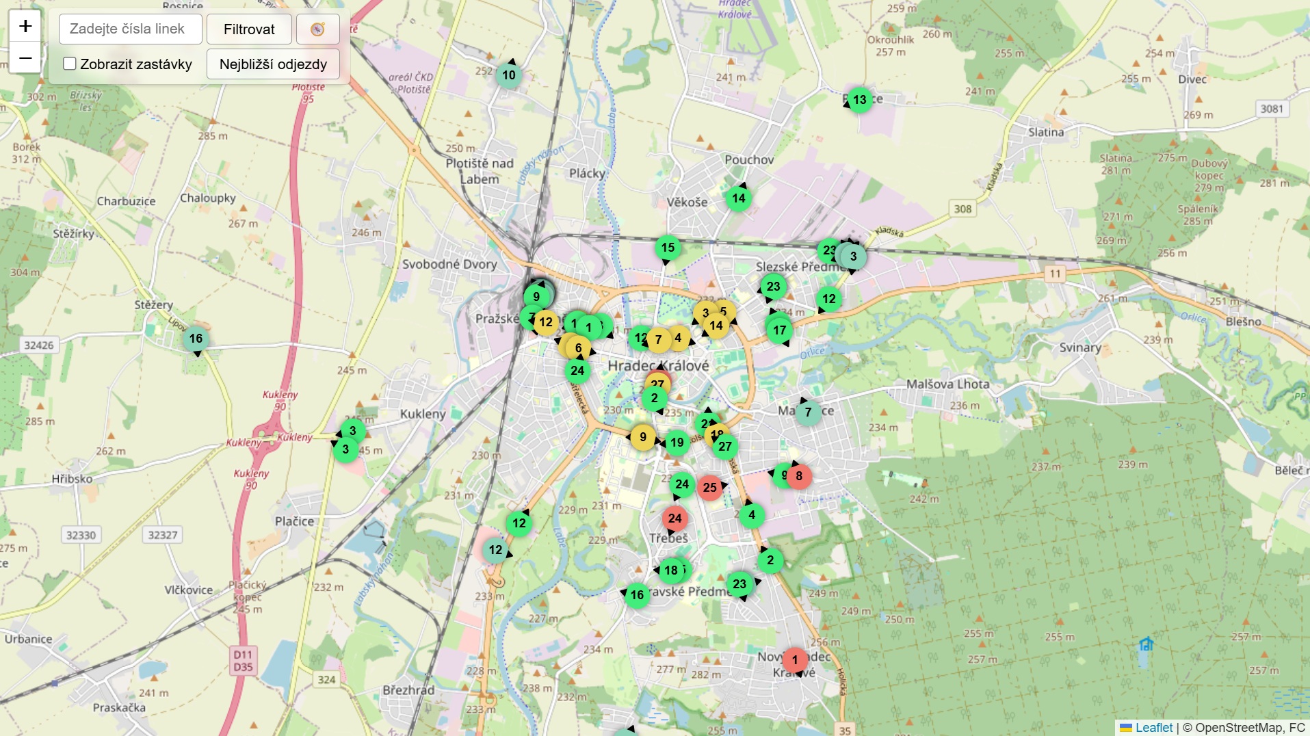Focus the Zadejte čísla linek field
1310x736 pixels.
[x=130, y=29]
